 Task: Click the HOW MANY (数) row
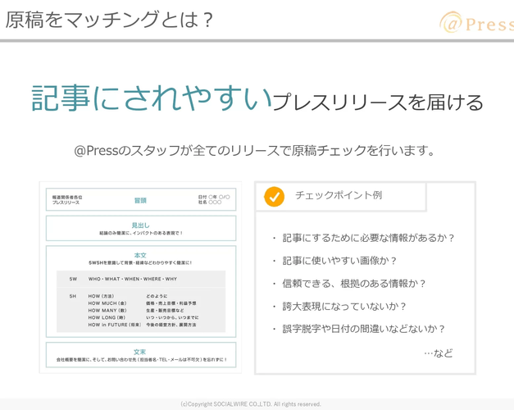136,310
